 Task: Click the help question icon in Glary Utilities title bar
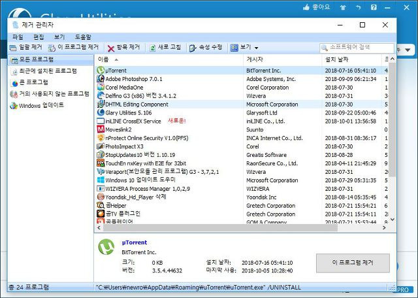click(374, 7)
